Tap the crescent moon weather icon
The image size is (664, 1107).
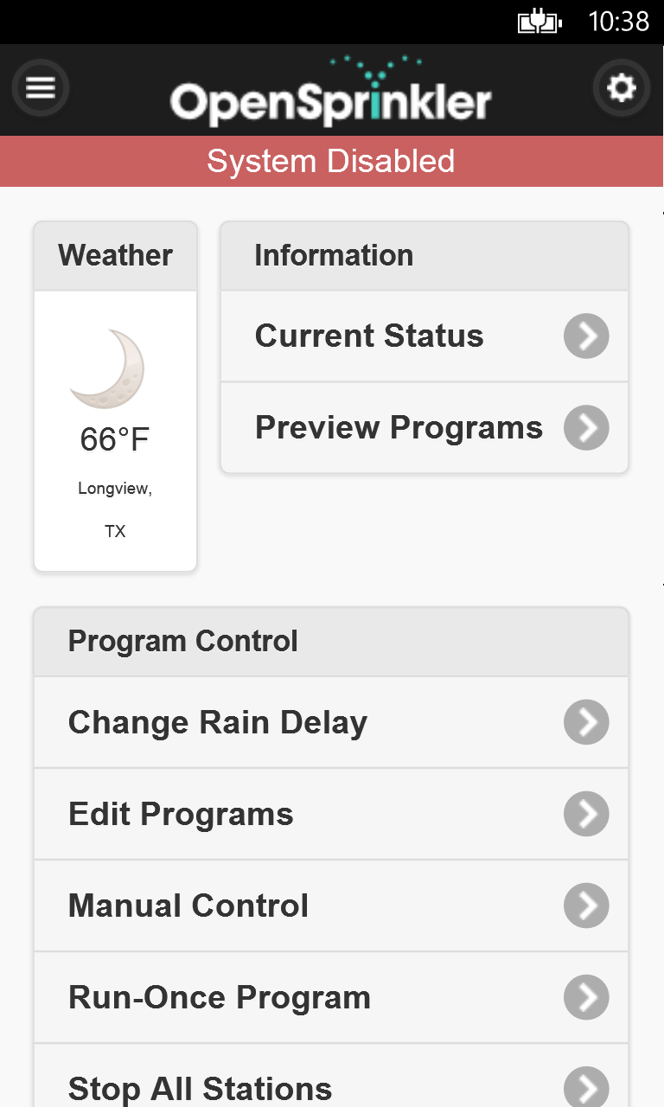(x=109, y=368)
